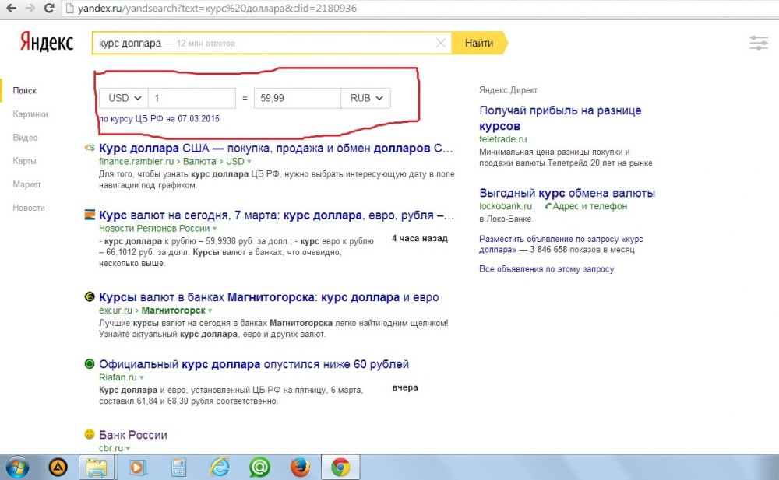Click the Новости Регионов России source link
This screenshot has height=480, width=779.
click(x=154, y=229)
